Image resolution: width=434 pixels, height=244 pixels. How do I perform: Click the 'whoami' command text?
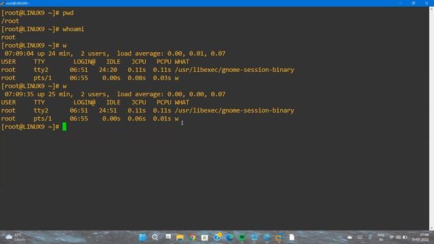click(73, 29)
